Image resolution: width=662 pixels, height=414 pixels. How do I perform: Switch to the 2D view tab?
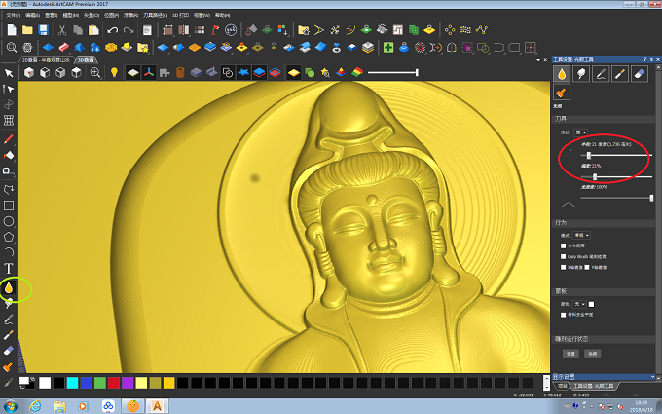click(47, 60)
